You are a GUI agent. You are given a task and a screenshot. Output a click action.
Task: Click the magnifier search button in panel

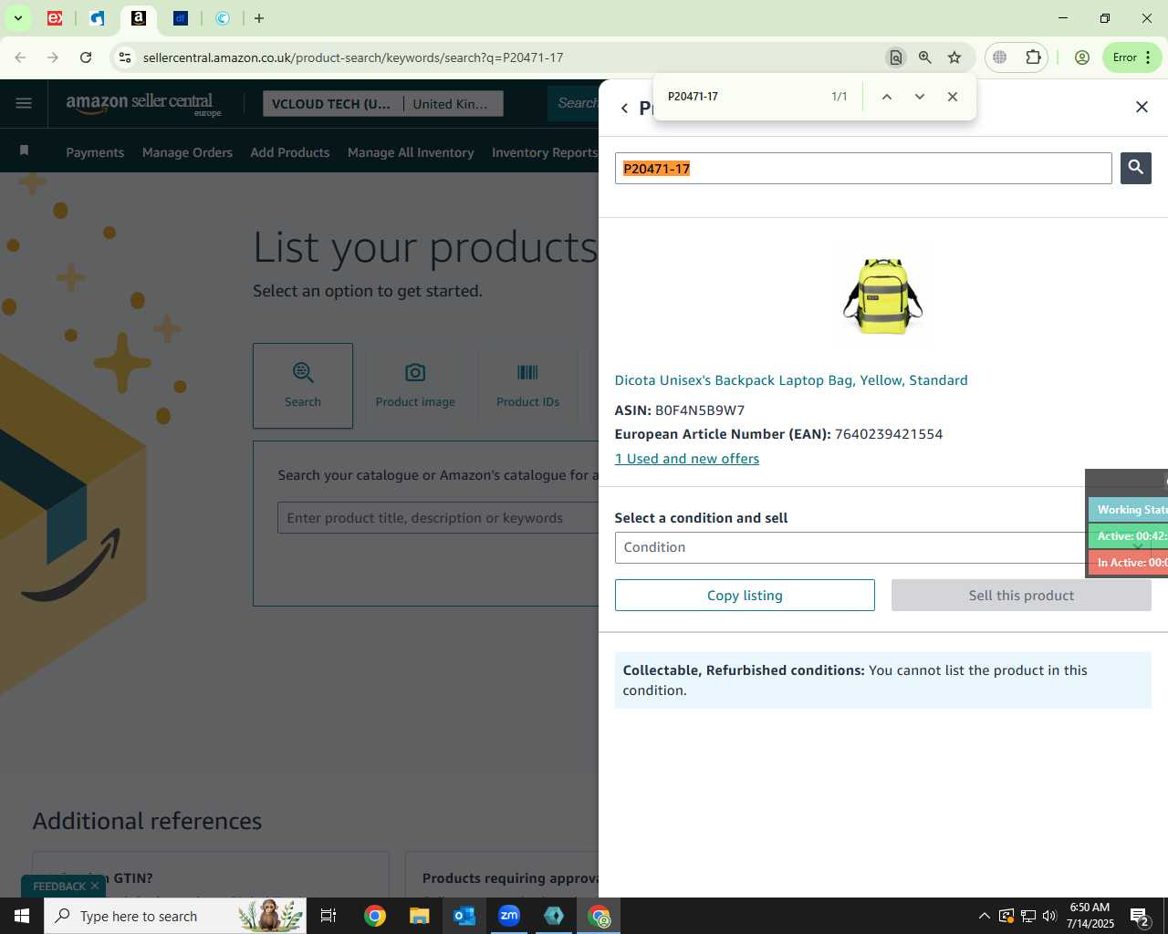(x=1135, y=168)
